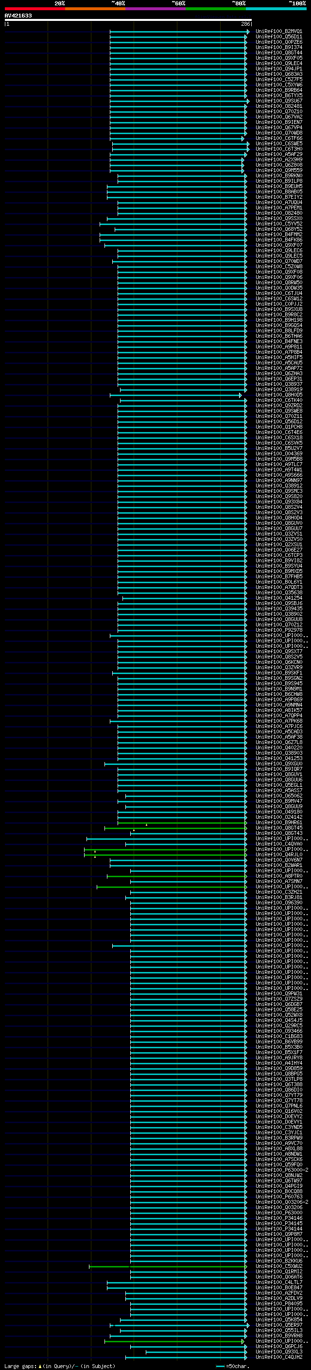Click UniRef100_B2WAR1 label
The image size is (311, 1370).
pos(278,865)
